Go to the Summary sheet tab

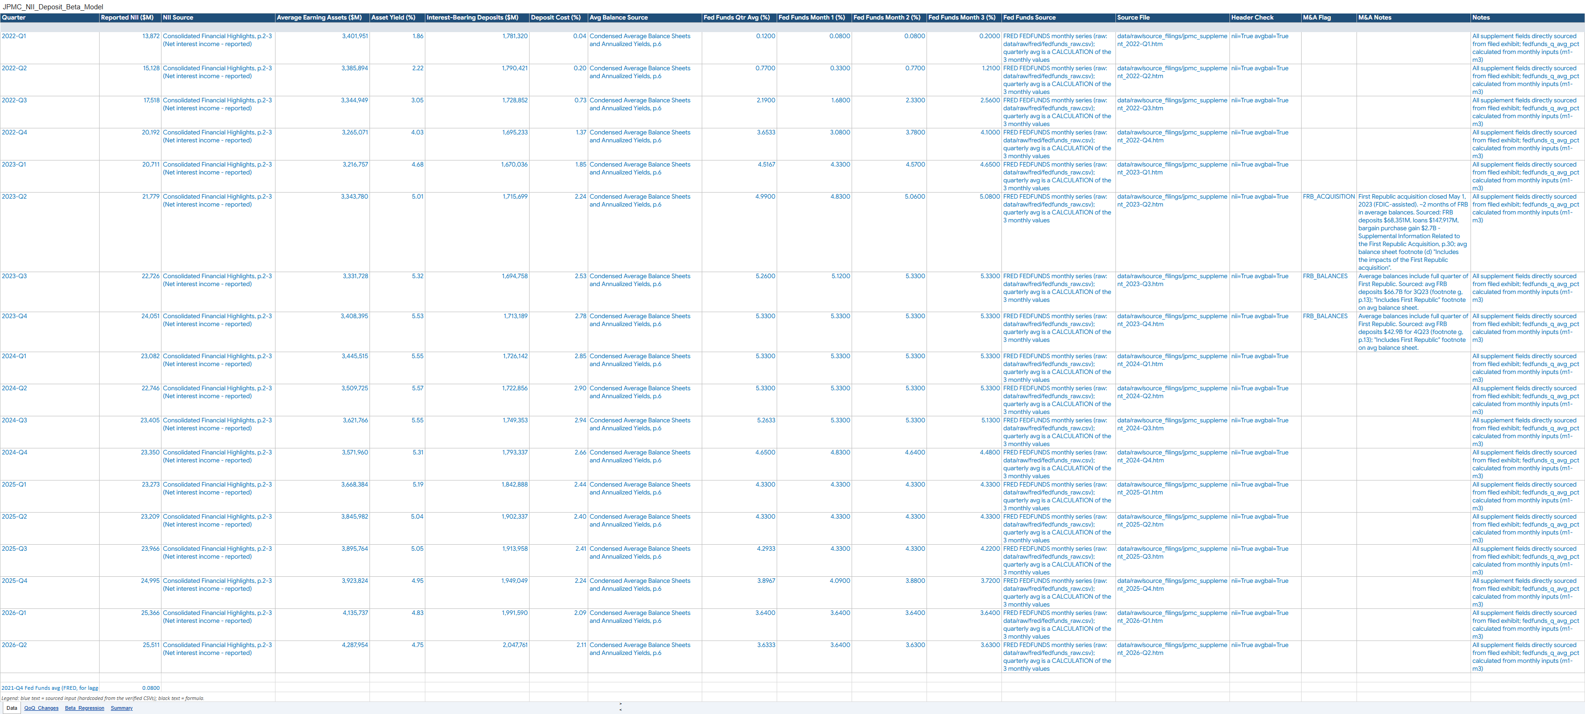pos(121,708)
